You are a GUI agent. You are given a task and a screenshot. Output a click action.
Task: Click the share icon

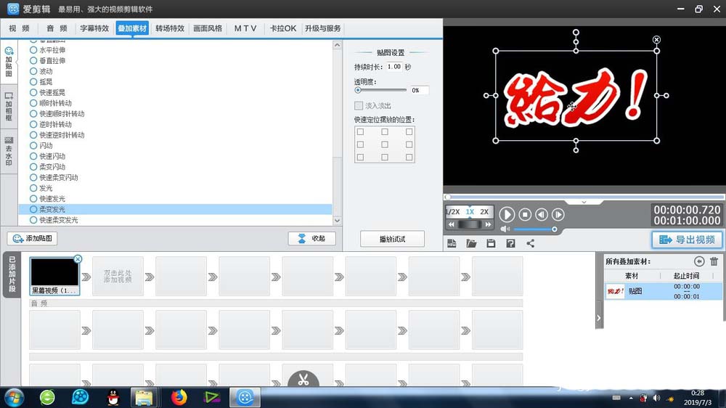[x=530, y=244]
